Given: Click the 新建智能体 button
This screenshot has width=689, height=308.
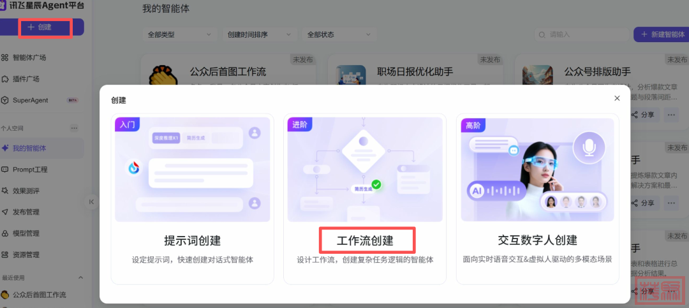Looking at the screenshot, I should [661, 34].
